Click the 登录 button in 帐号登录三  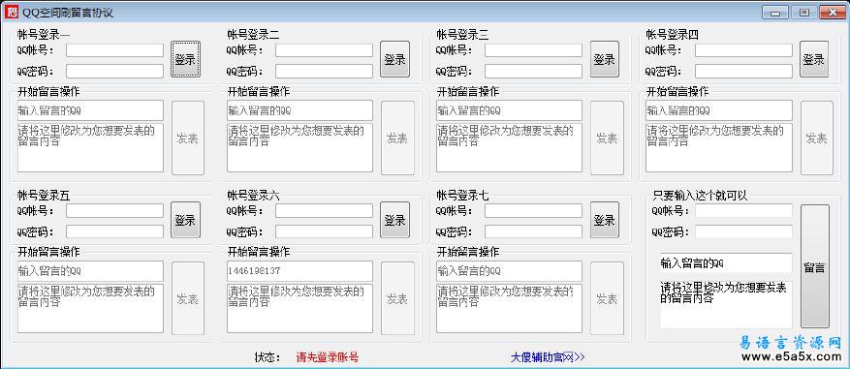tap(605, 59)
